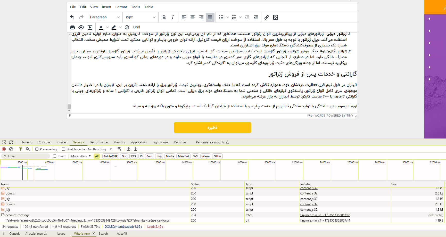The image size is (446, 237).
Task: Filter requests by Img
Action: coord(159,156)
